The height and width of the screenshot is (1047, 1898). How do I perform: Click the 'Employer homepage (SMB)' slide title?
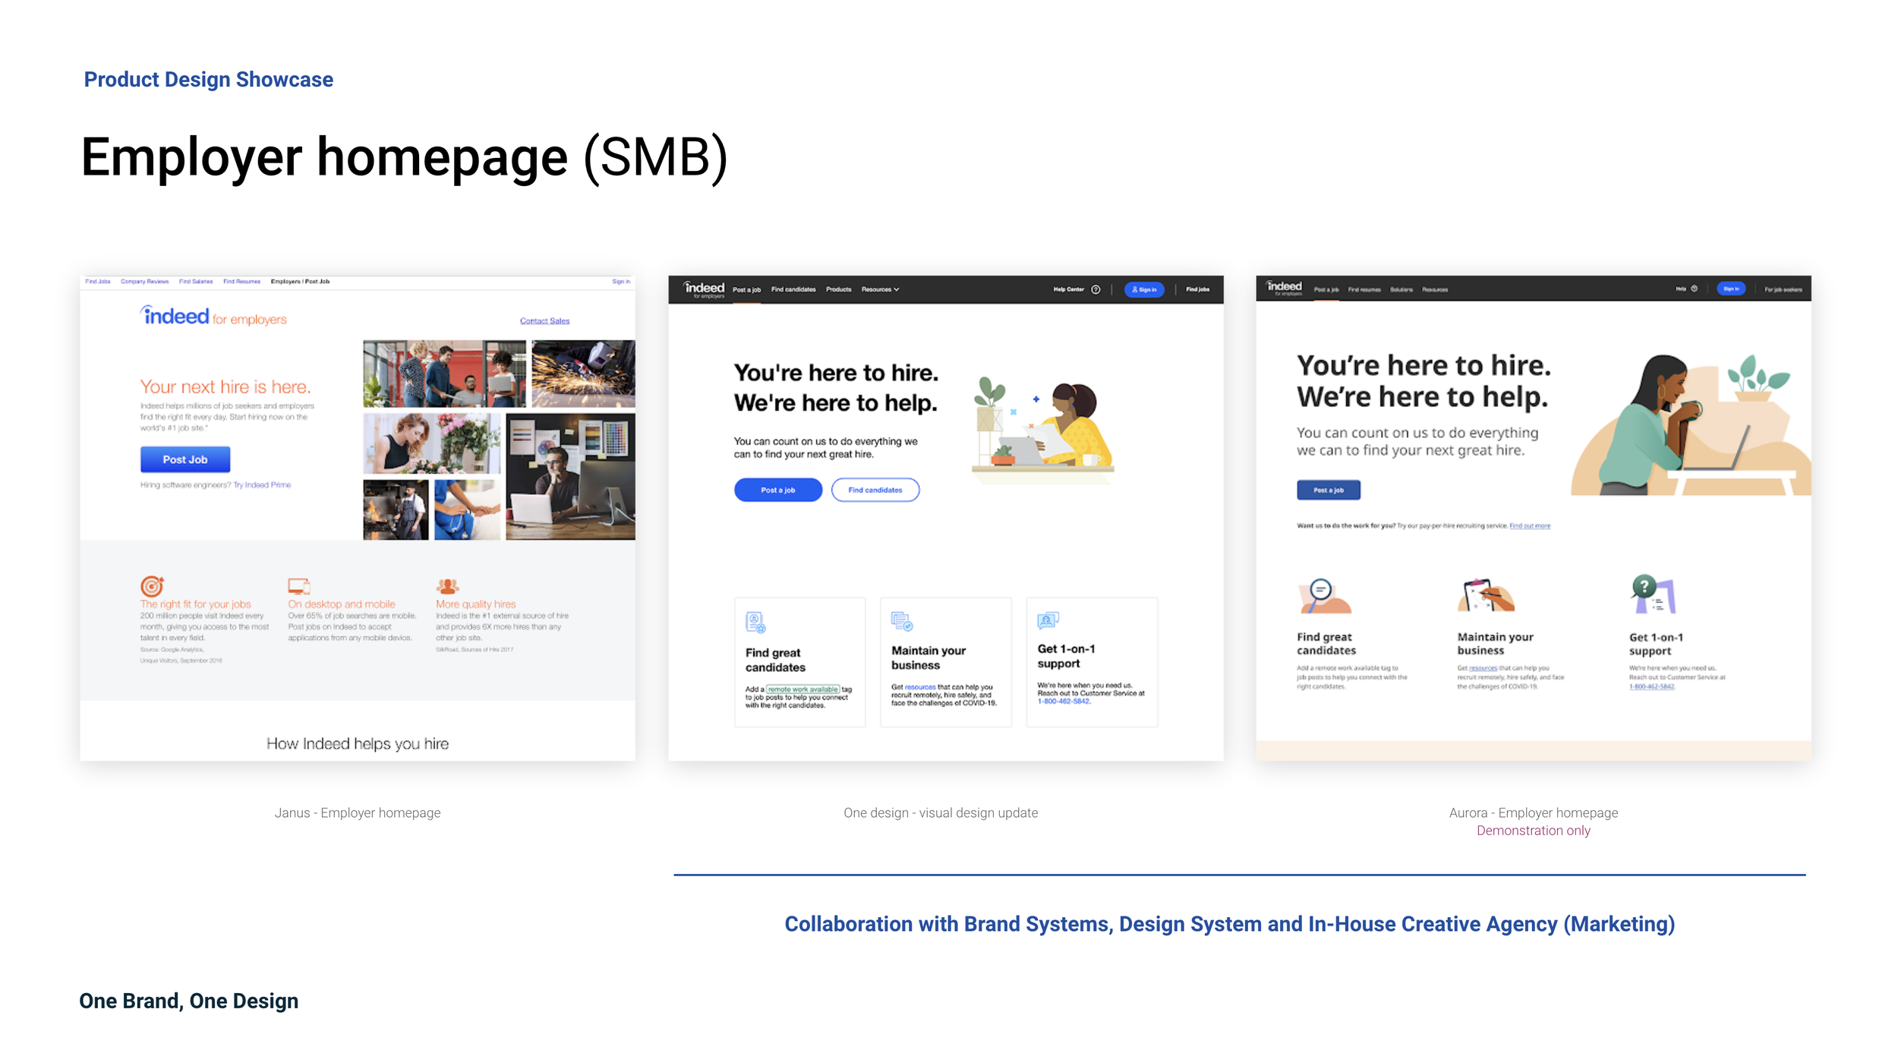tap(404, 158)
